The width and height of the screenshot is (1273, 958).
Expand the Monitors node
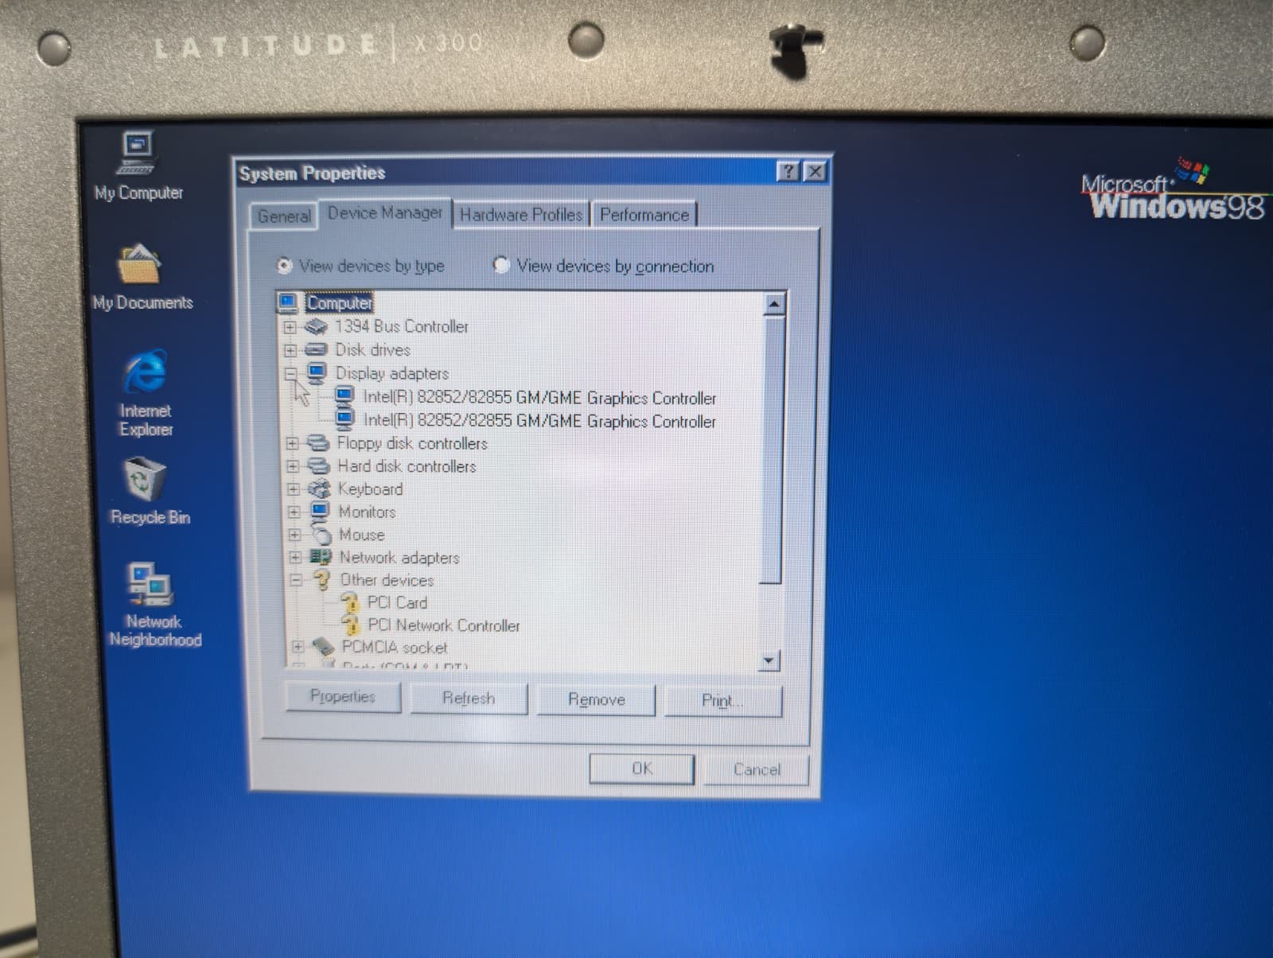pyautogui.click(x=294, y=512)
